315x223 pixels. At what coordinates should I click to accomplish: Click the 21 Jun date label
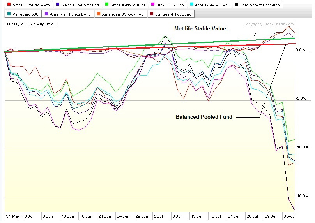[104, 216]
